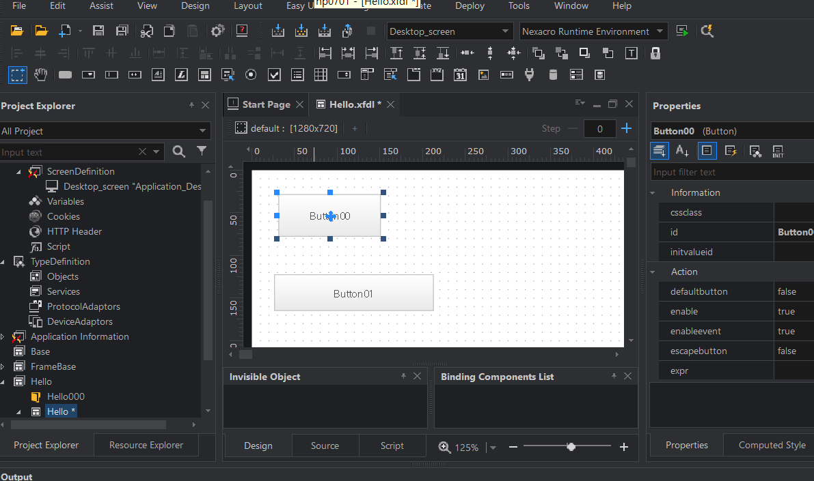Viewport: 814px width, 481px height.
Task: Select Button01 on the design canvas
Action: (x=353, y=293)
